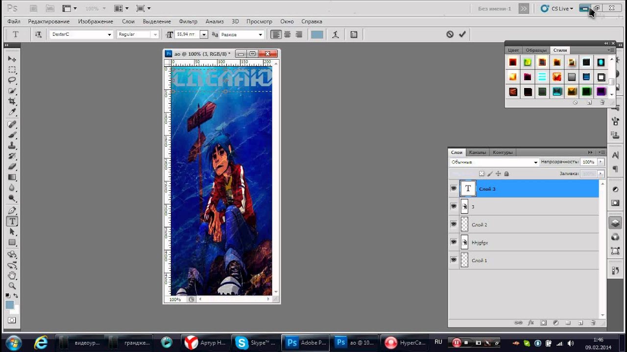627x352 pixels.
Task: Apply the red style swatch in Стили
Action: (512, 62)
